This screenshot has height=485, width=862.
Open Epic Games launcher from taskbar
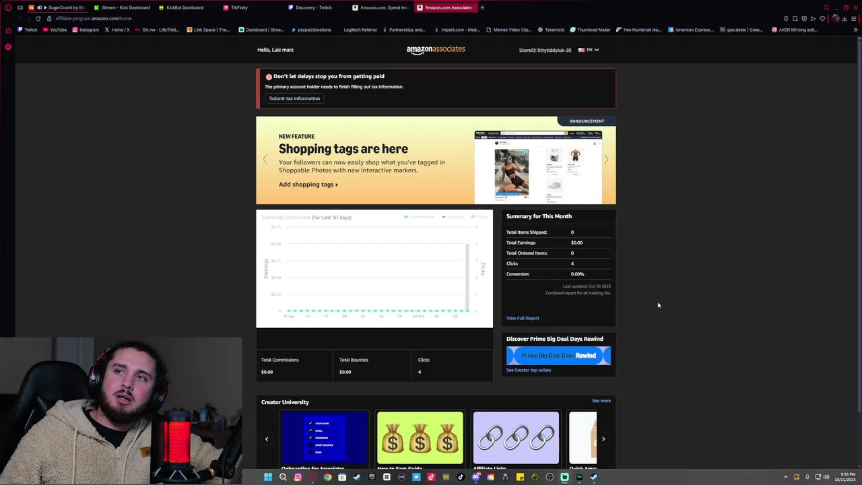[x=372, y=477]
